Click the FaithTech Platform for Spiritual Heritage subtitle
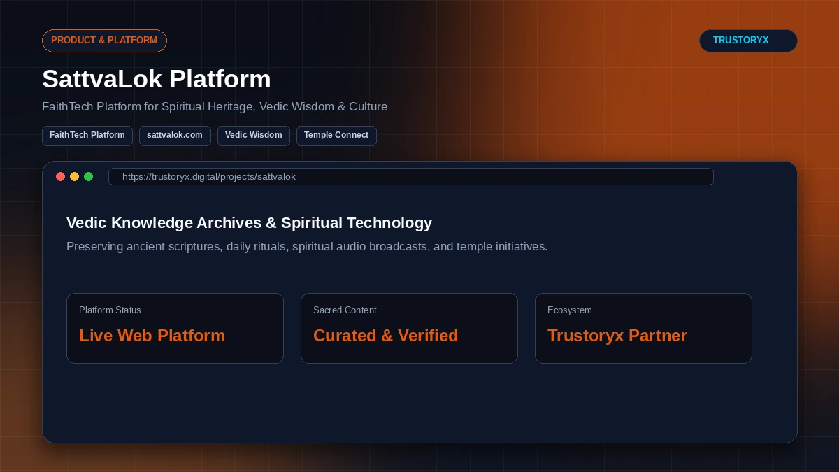 [x=215, y=107]
